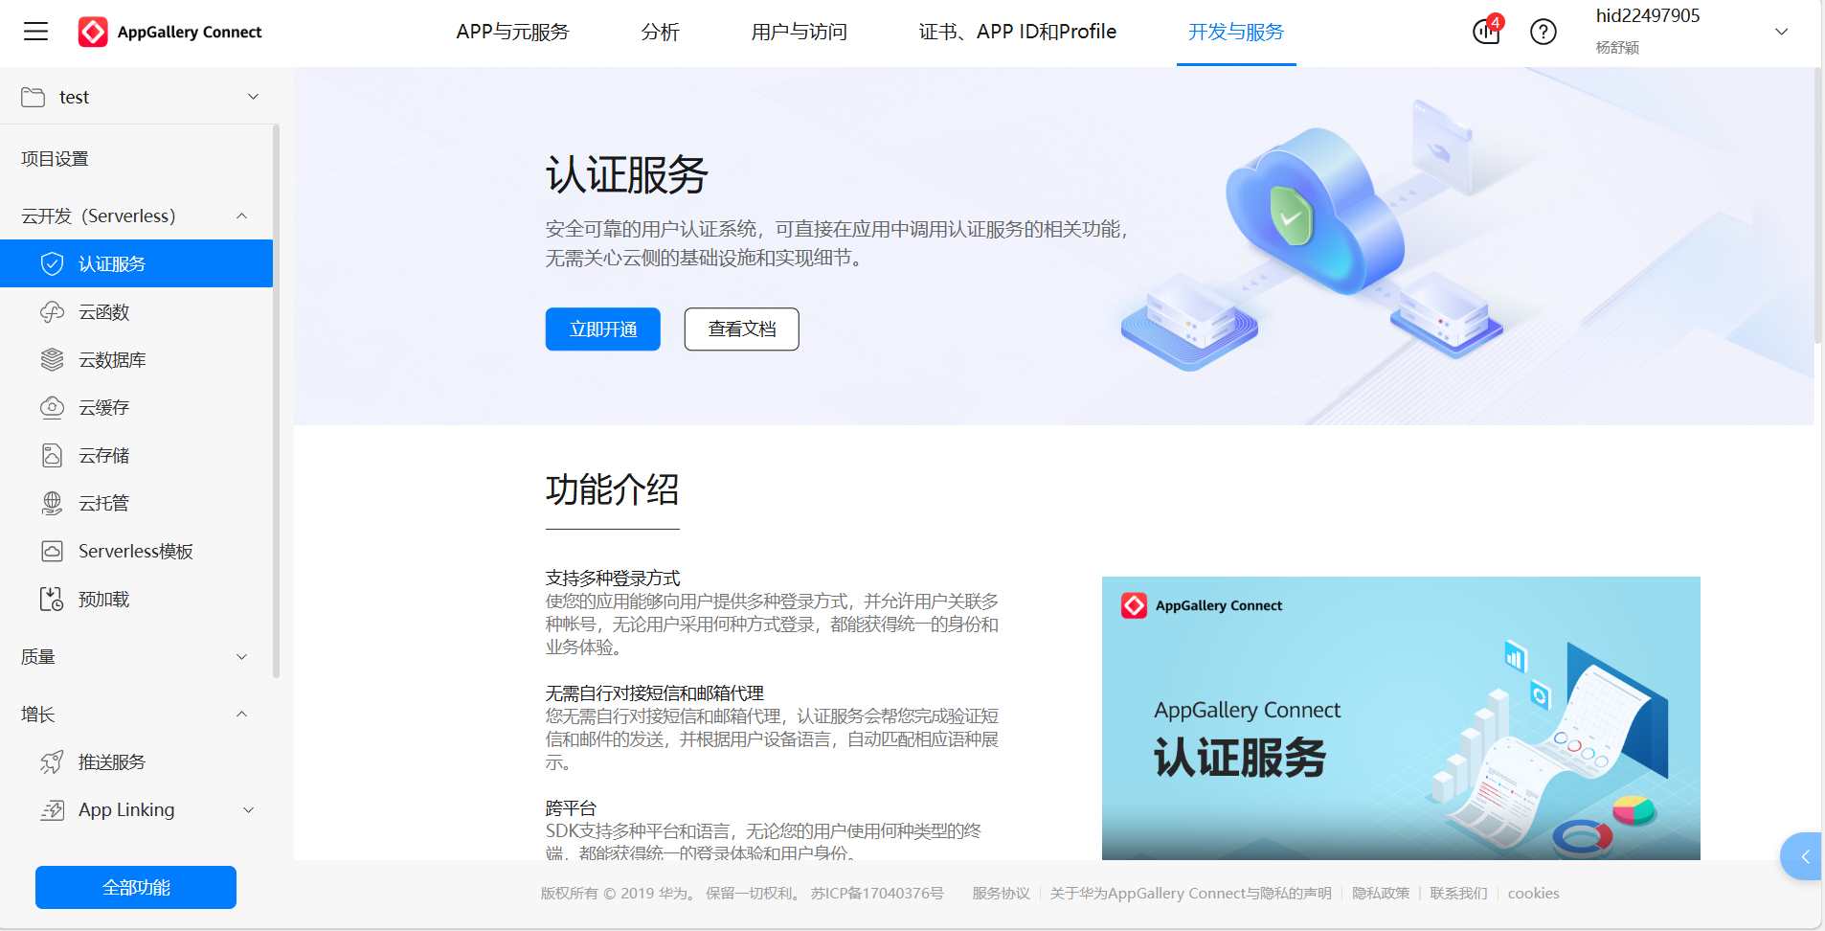Click the 推送服务 rocket icon
The width and height of the screenshot is (1825, 931).
coord(52,761)
